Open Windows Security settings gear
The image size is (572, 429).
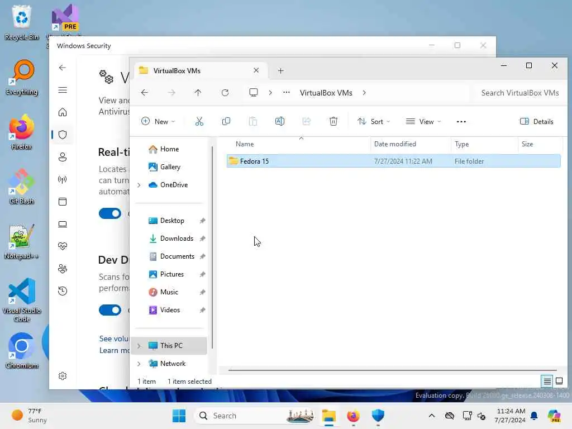point(63,376)
